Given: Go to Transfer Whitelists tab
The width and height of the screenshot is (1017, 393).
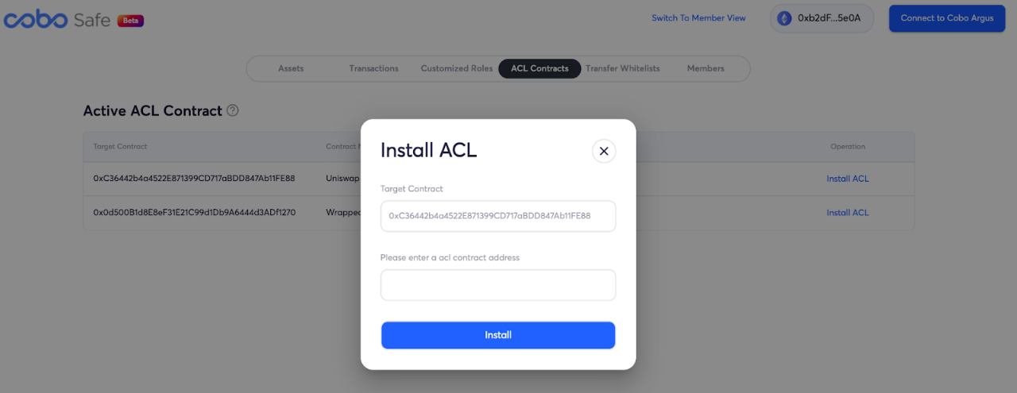Looking at the screenshot, I should 623,68.
